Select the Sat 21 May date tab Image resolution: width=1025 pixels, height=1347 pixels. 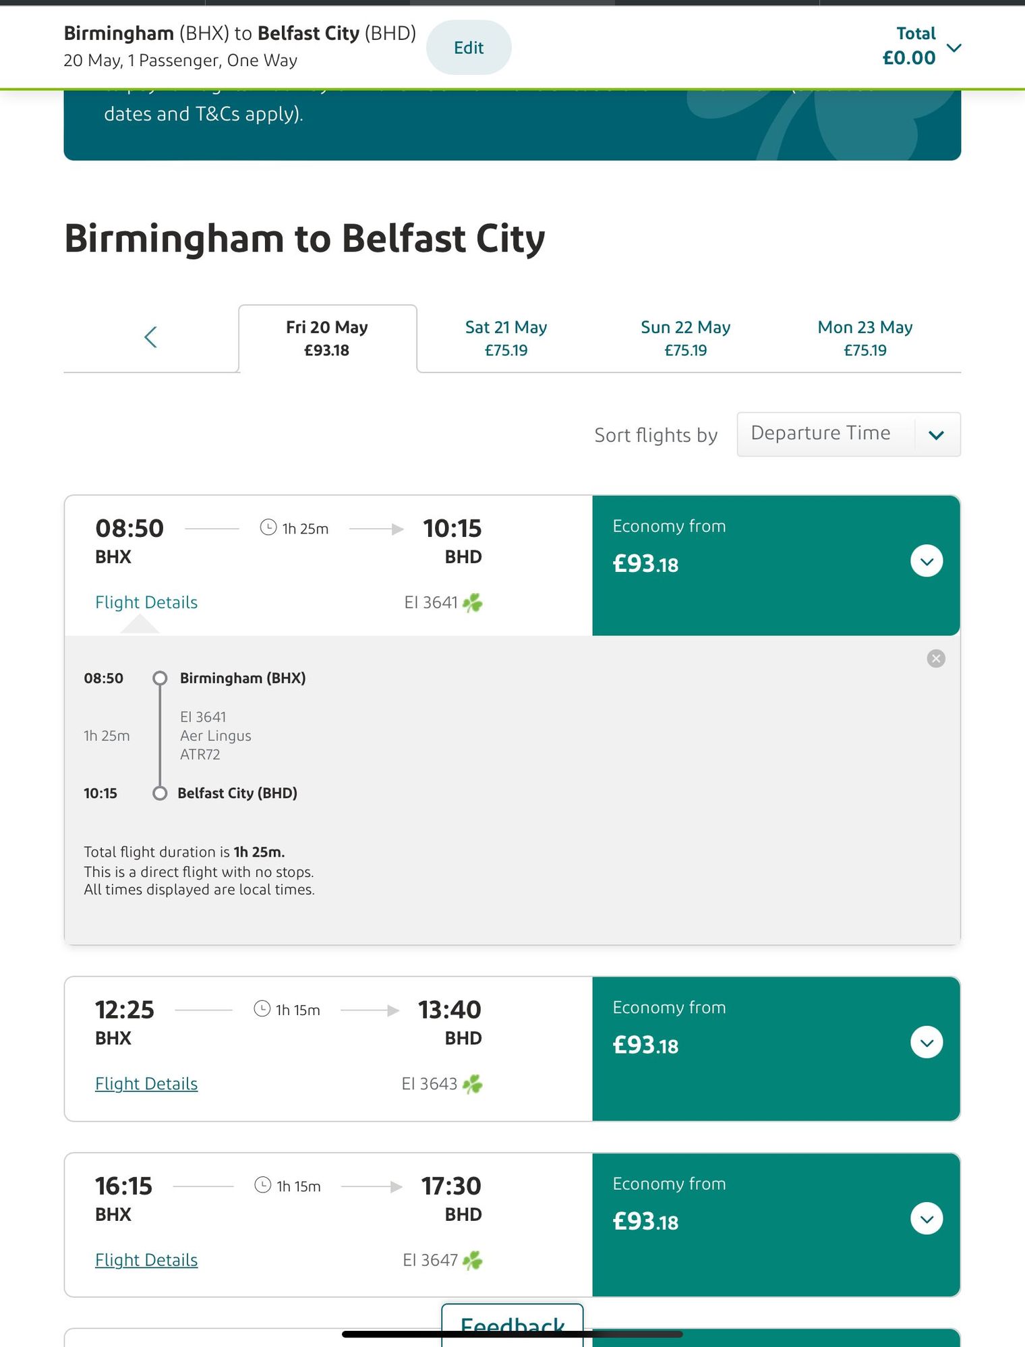pyautogui.click(x=506, y=338)
